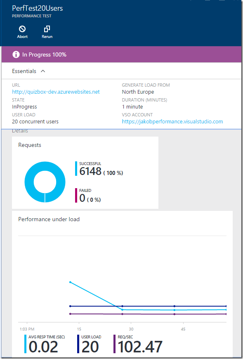Click the Requests tile title
The height and width of the screenshot is (359, 243).
point(30,145)
